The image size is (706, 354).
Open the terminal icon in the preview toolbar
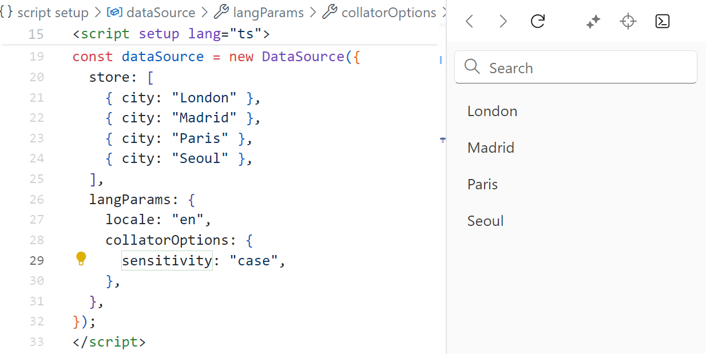[x=662, y=21]
